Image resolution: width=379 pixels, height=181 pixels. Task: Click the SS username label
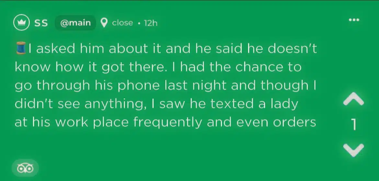pyautogui.click(x=41, y=23)
